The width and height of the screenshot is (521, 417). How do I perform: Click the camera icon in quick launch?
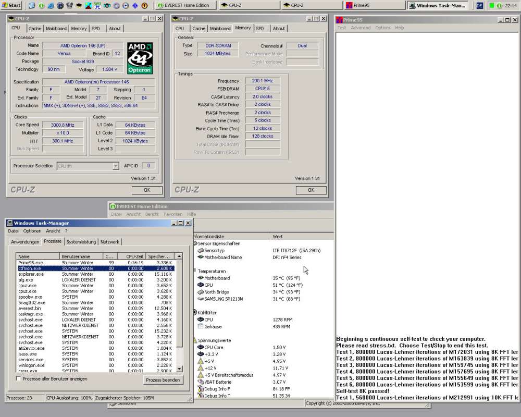pos(107,6)
